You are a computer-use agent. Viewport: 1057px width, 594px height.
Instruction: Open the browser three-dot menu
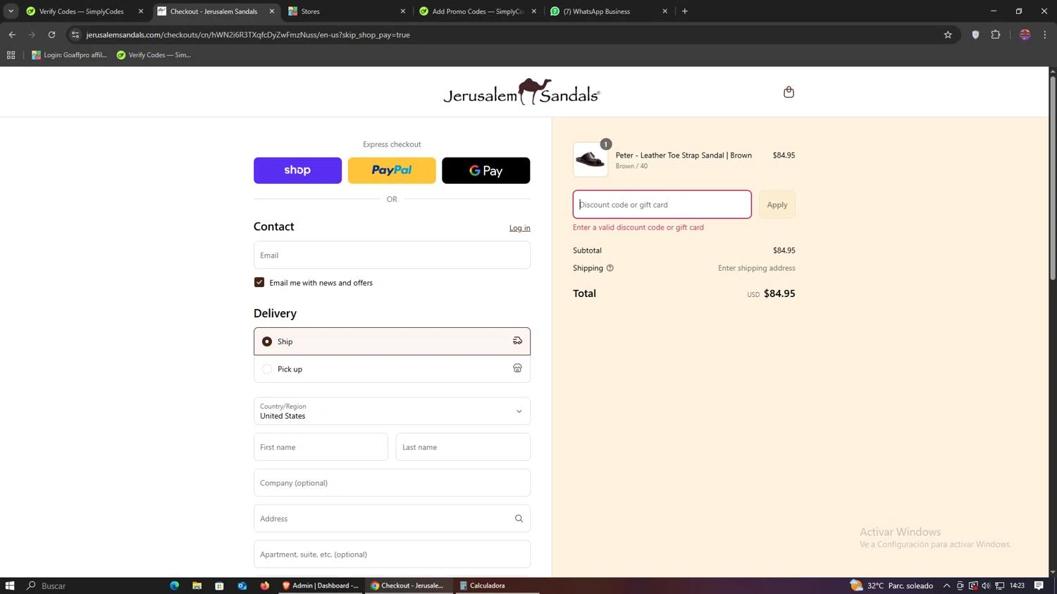(1045, 34)
